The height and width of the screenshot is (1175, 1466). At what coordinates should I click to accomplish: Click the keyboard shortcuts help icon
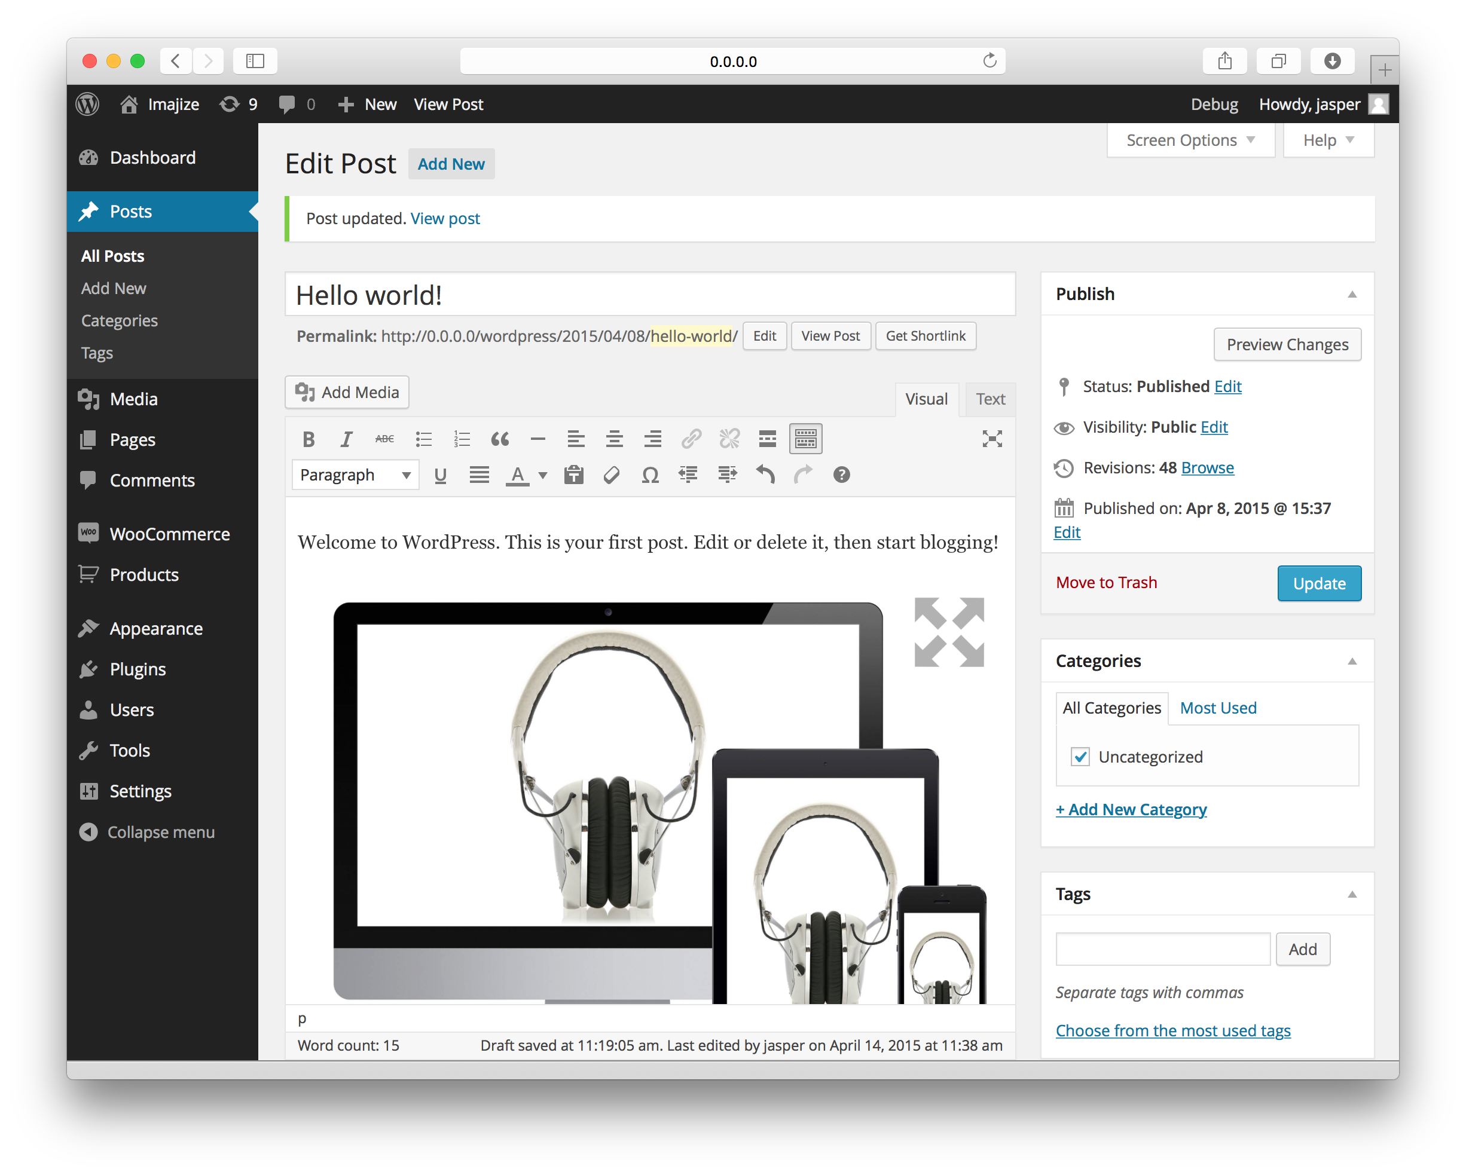pyautogui.click(x=841, y=475)
